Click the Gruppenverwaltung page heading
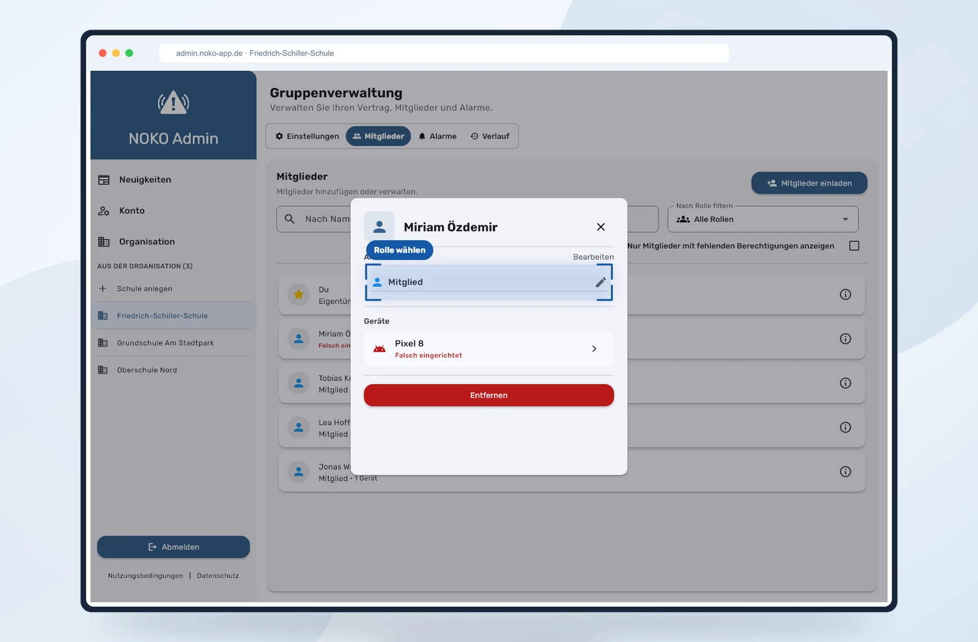The width and height of the screenshot is (978, 642). coord(336,93)
